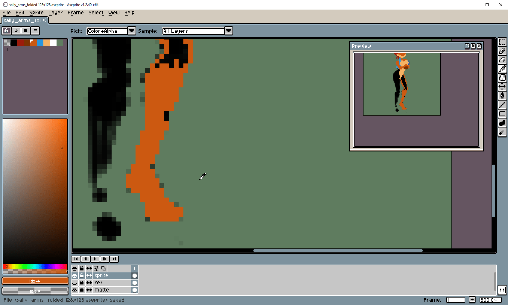The width and height of the screenshot is (508, 305).
Task: Click the Idx-4 foreground color button
Action: [x=35, y=281]
